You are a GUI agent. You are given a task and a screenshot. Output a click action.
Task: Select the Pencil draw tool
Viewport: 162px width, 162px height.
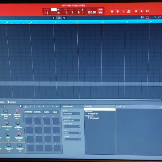53,18
